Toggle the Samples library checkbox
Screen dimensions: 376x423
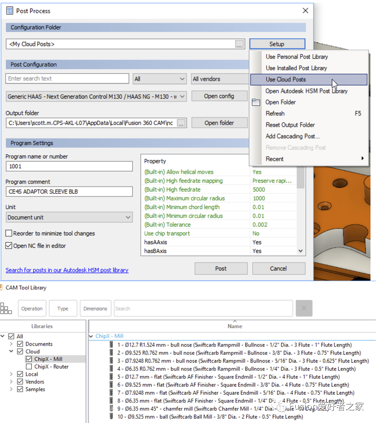20,389
